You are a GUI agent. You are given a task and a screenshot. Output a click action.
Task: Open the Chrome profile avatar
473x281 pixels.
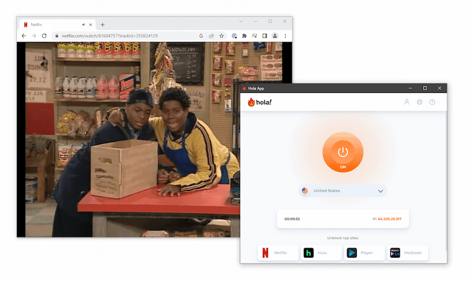point(275,36)
